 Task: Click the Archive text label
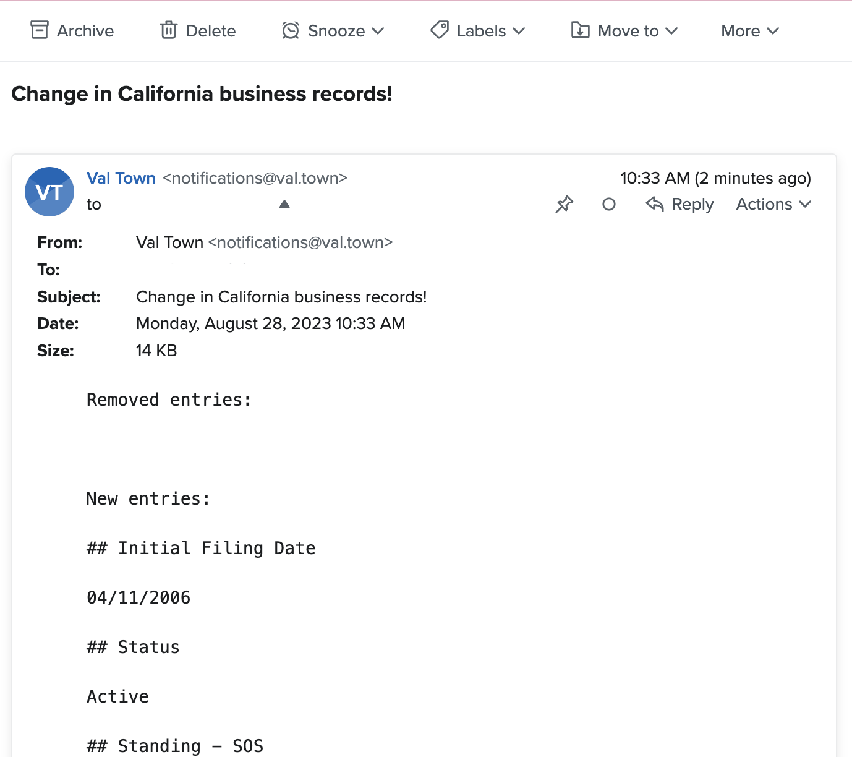pos(85,31)
